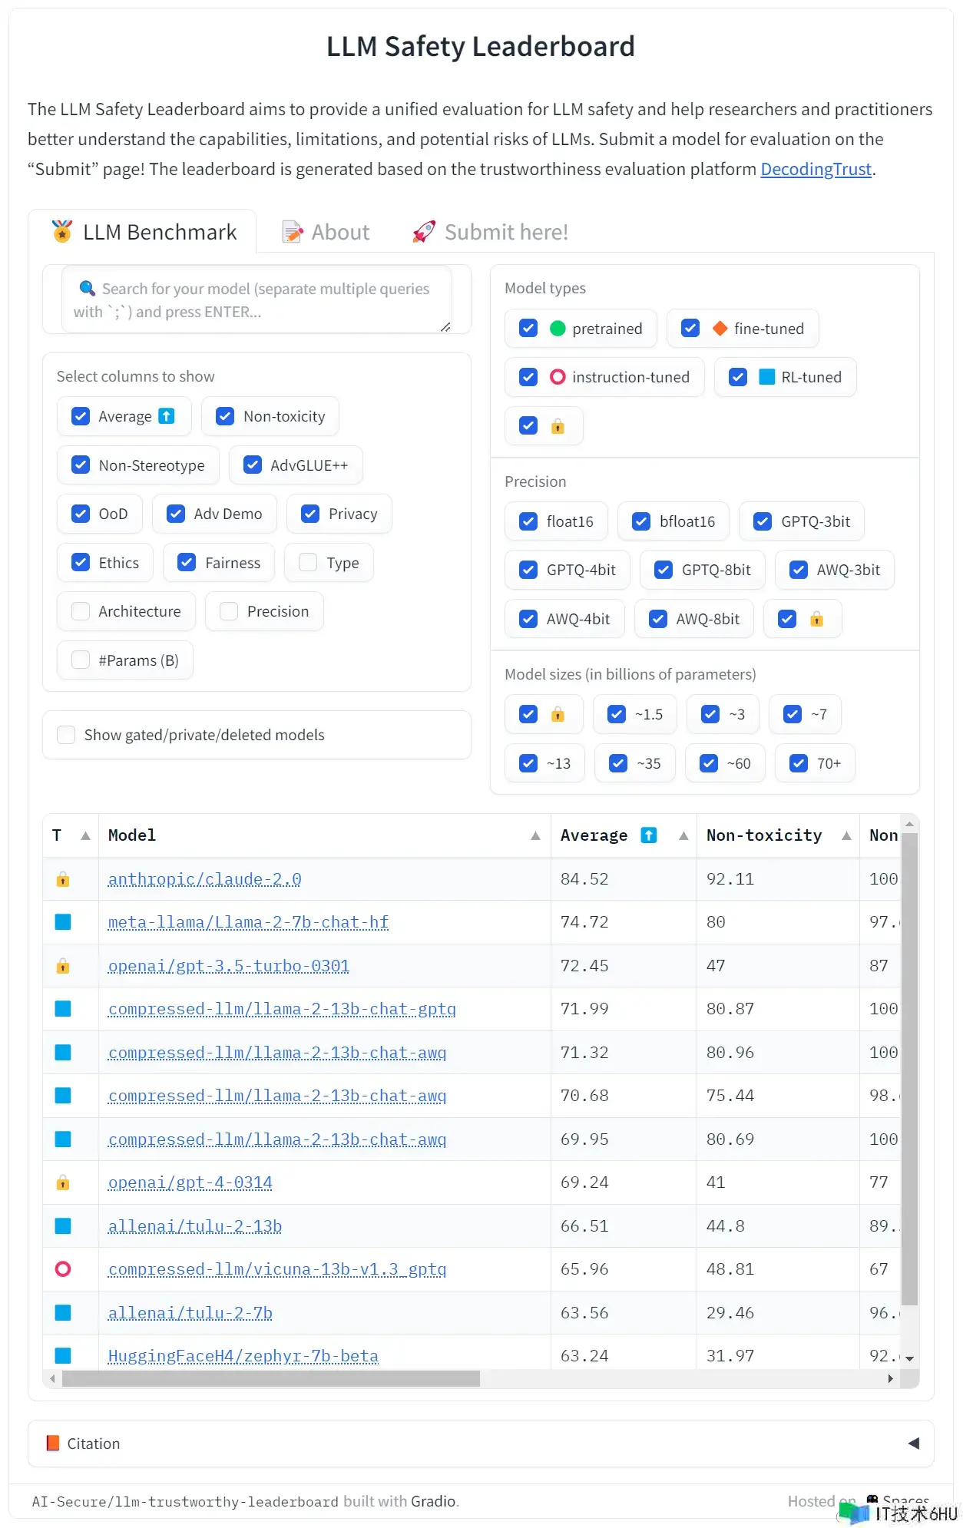
Task: Click the sort arrow in T column header
Action: 85,835
